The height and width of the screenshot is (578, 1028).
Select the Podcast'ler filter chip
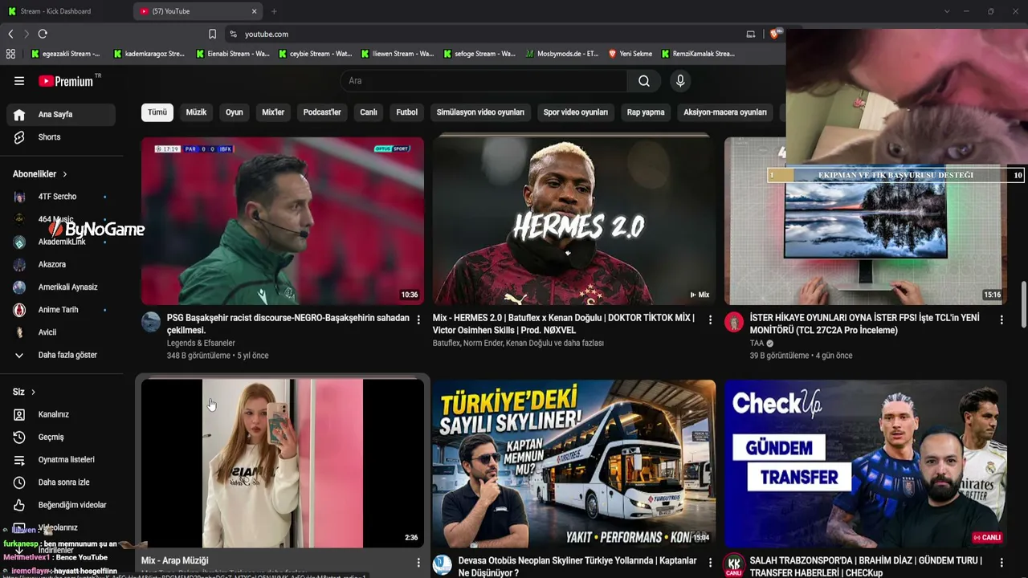pos(322,112)
